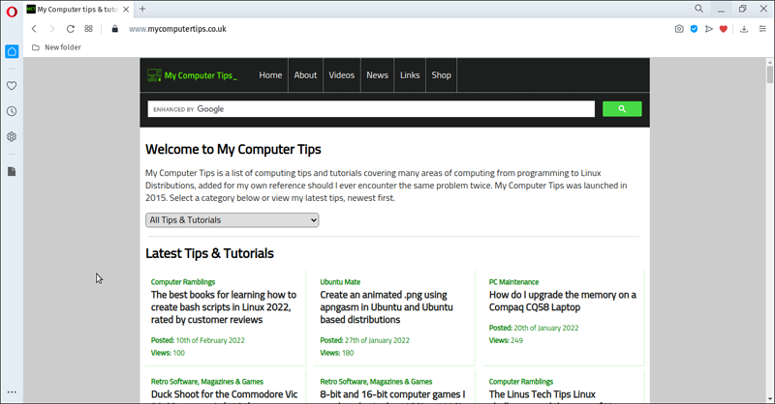Open the Links menu item
Image resolution: width=775 pixels, height=404 pixels.
pyautogui.click(x=410, y=75)
